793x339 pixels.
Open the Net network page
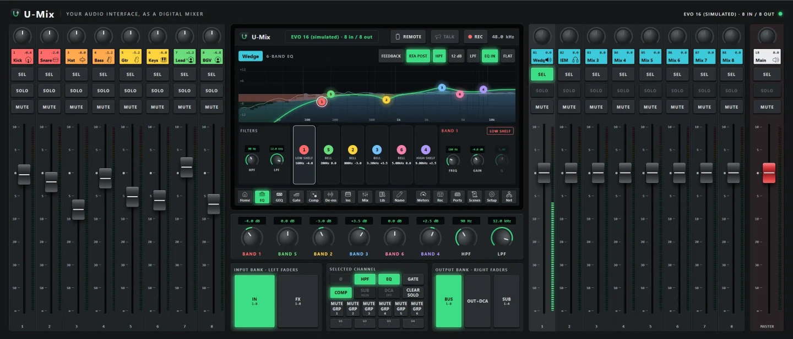coord(509,197)
